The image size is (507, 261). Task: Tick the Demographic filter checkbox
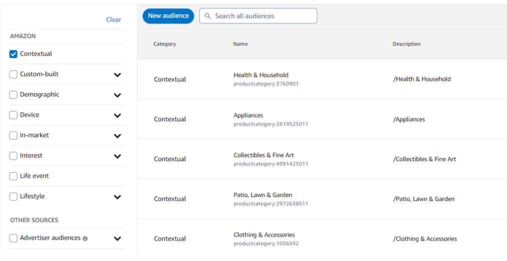coord(14,95)
